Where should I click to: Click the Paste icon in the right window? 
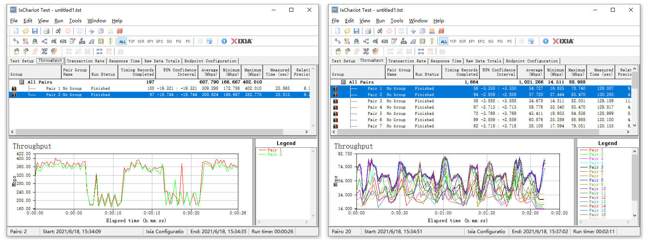(432, 31)
